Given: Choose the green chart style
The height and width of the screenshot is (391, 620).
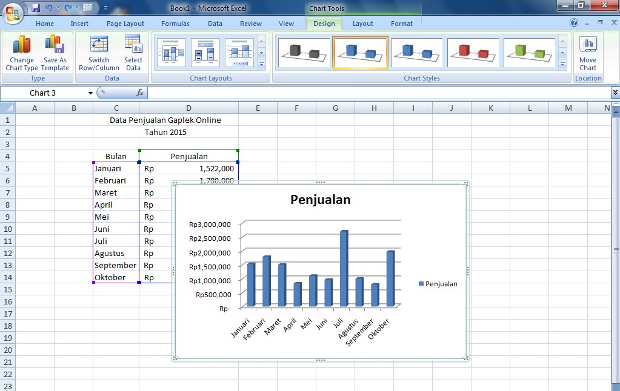Looking at the screenshot, I should point(530,53).
